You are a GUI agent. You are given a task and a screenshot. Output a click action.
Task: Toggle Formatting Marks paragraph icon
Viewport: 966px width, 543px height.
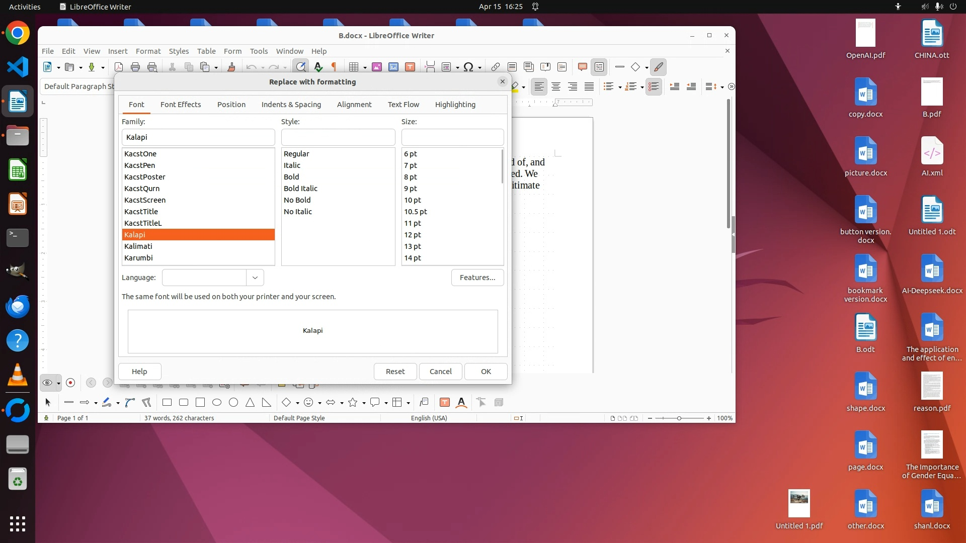[x=334, y=67]
